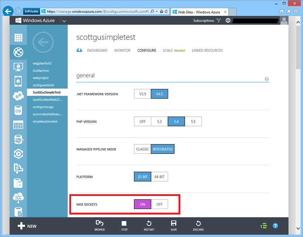Click the vertical scrollbar down arrow
The height and width of the screenshot is (237, 303).
coord(298,228)
